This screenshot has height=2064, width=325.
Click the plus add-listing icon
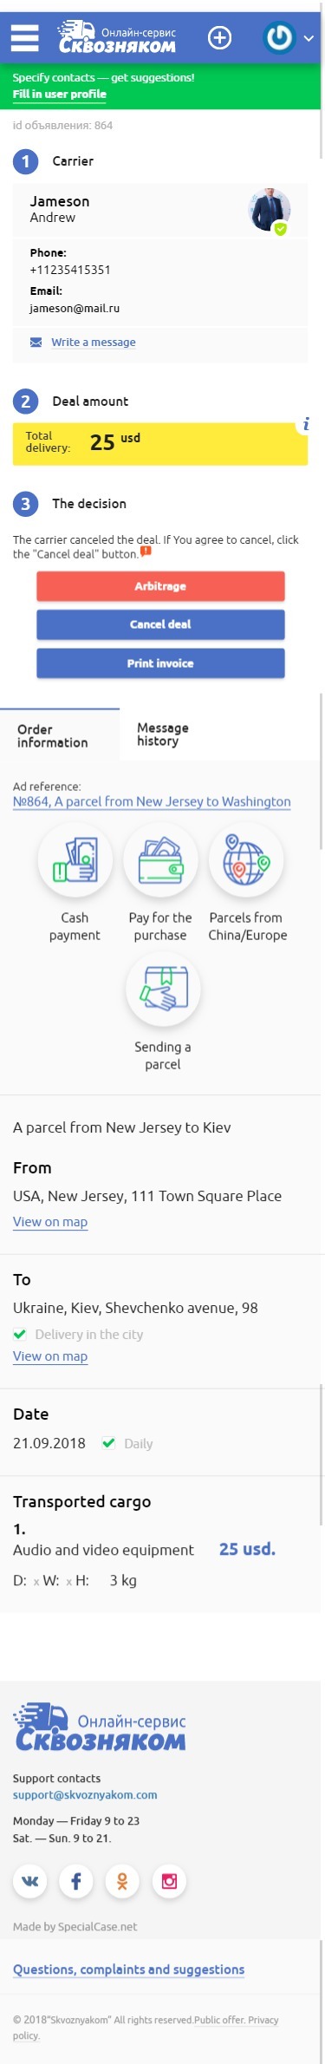click(220, 37)
